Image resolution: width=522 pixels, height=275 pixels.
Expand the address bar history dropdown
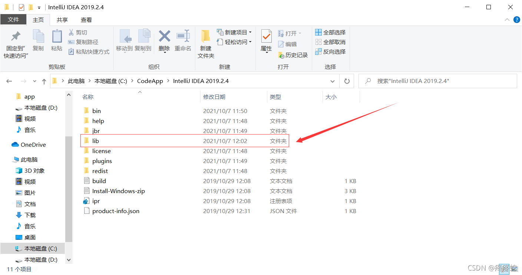click(x=332, y=81)
